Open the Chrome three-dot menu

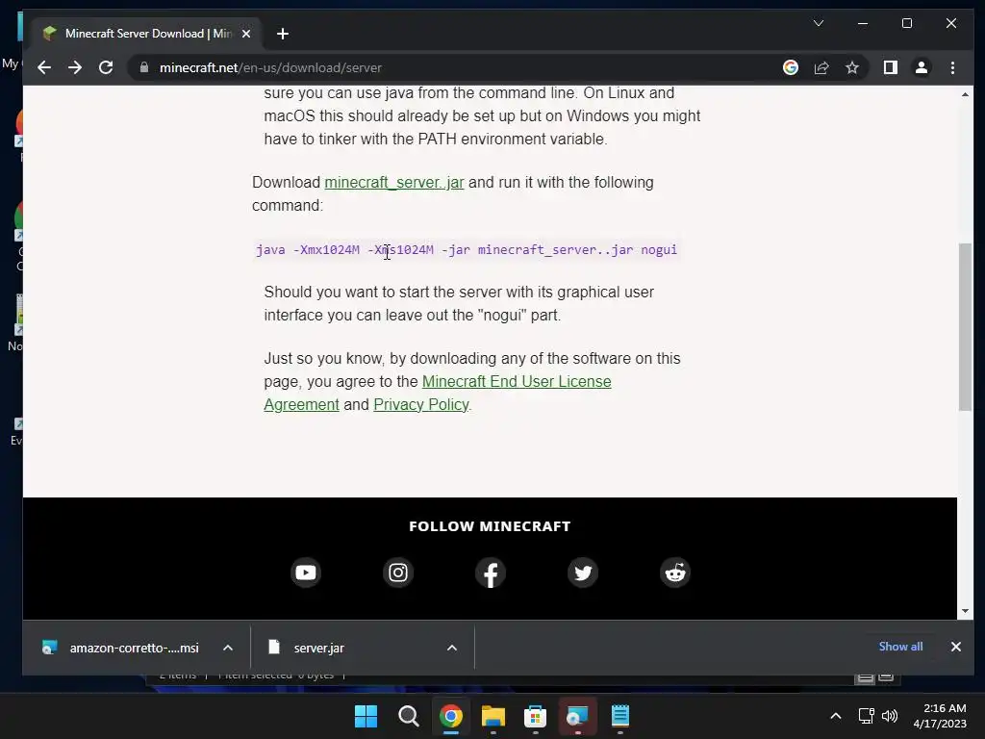[952, 67]
